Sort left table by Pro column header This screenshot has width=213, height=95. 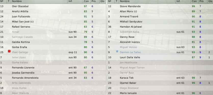94,1
